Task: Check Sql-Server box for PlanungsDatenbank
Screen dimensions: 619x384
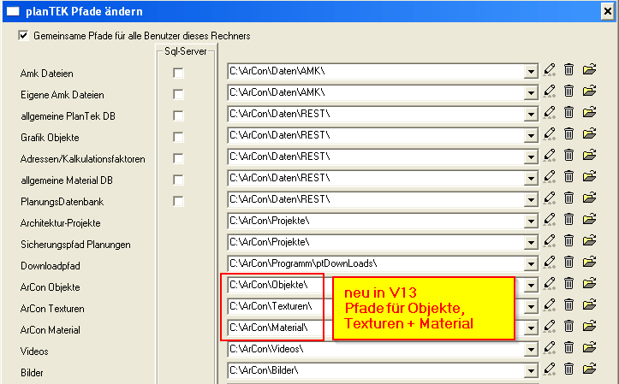Action: (179, 202)
